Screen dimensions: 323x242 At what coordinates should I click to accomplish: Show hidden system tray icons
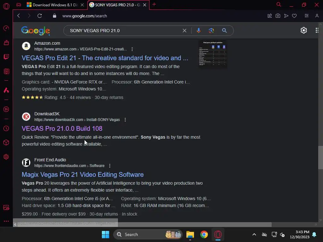(254, 234)
